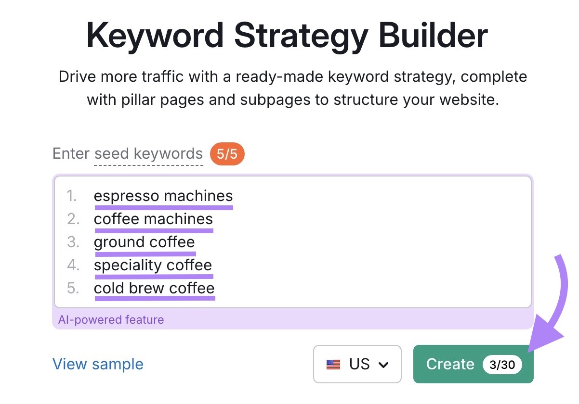Open the View sample link
Viewport: 579px width, 404px height.
(98, 365)
